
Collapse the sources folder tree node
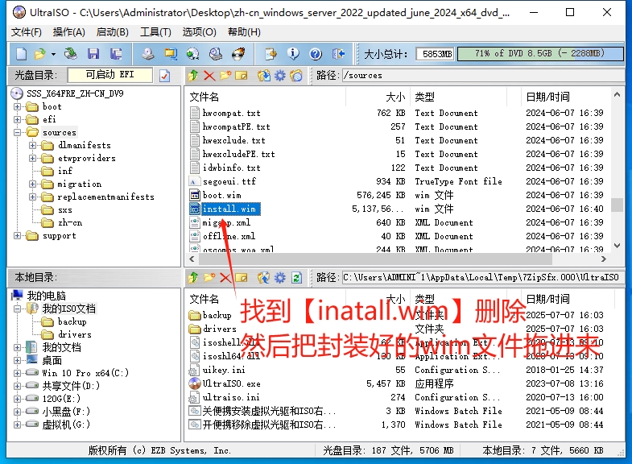(18, 132)
